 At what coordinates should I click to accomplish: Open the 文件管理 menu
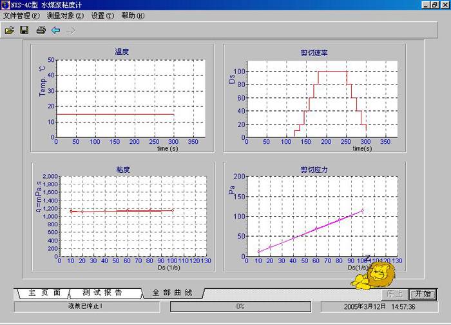(x=21, y=15)
